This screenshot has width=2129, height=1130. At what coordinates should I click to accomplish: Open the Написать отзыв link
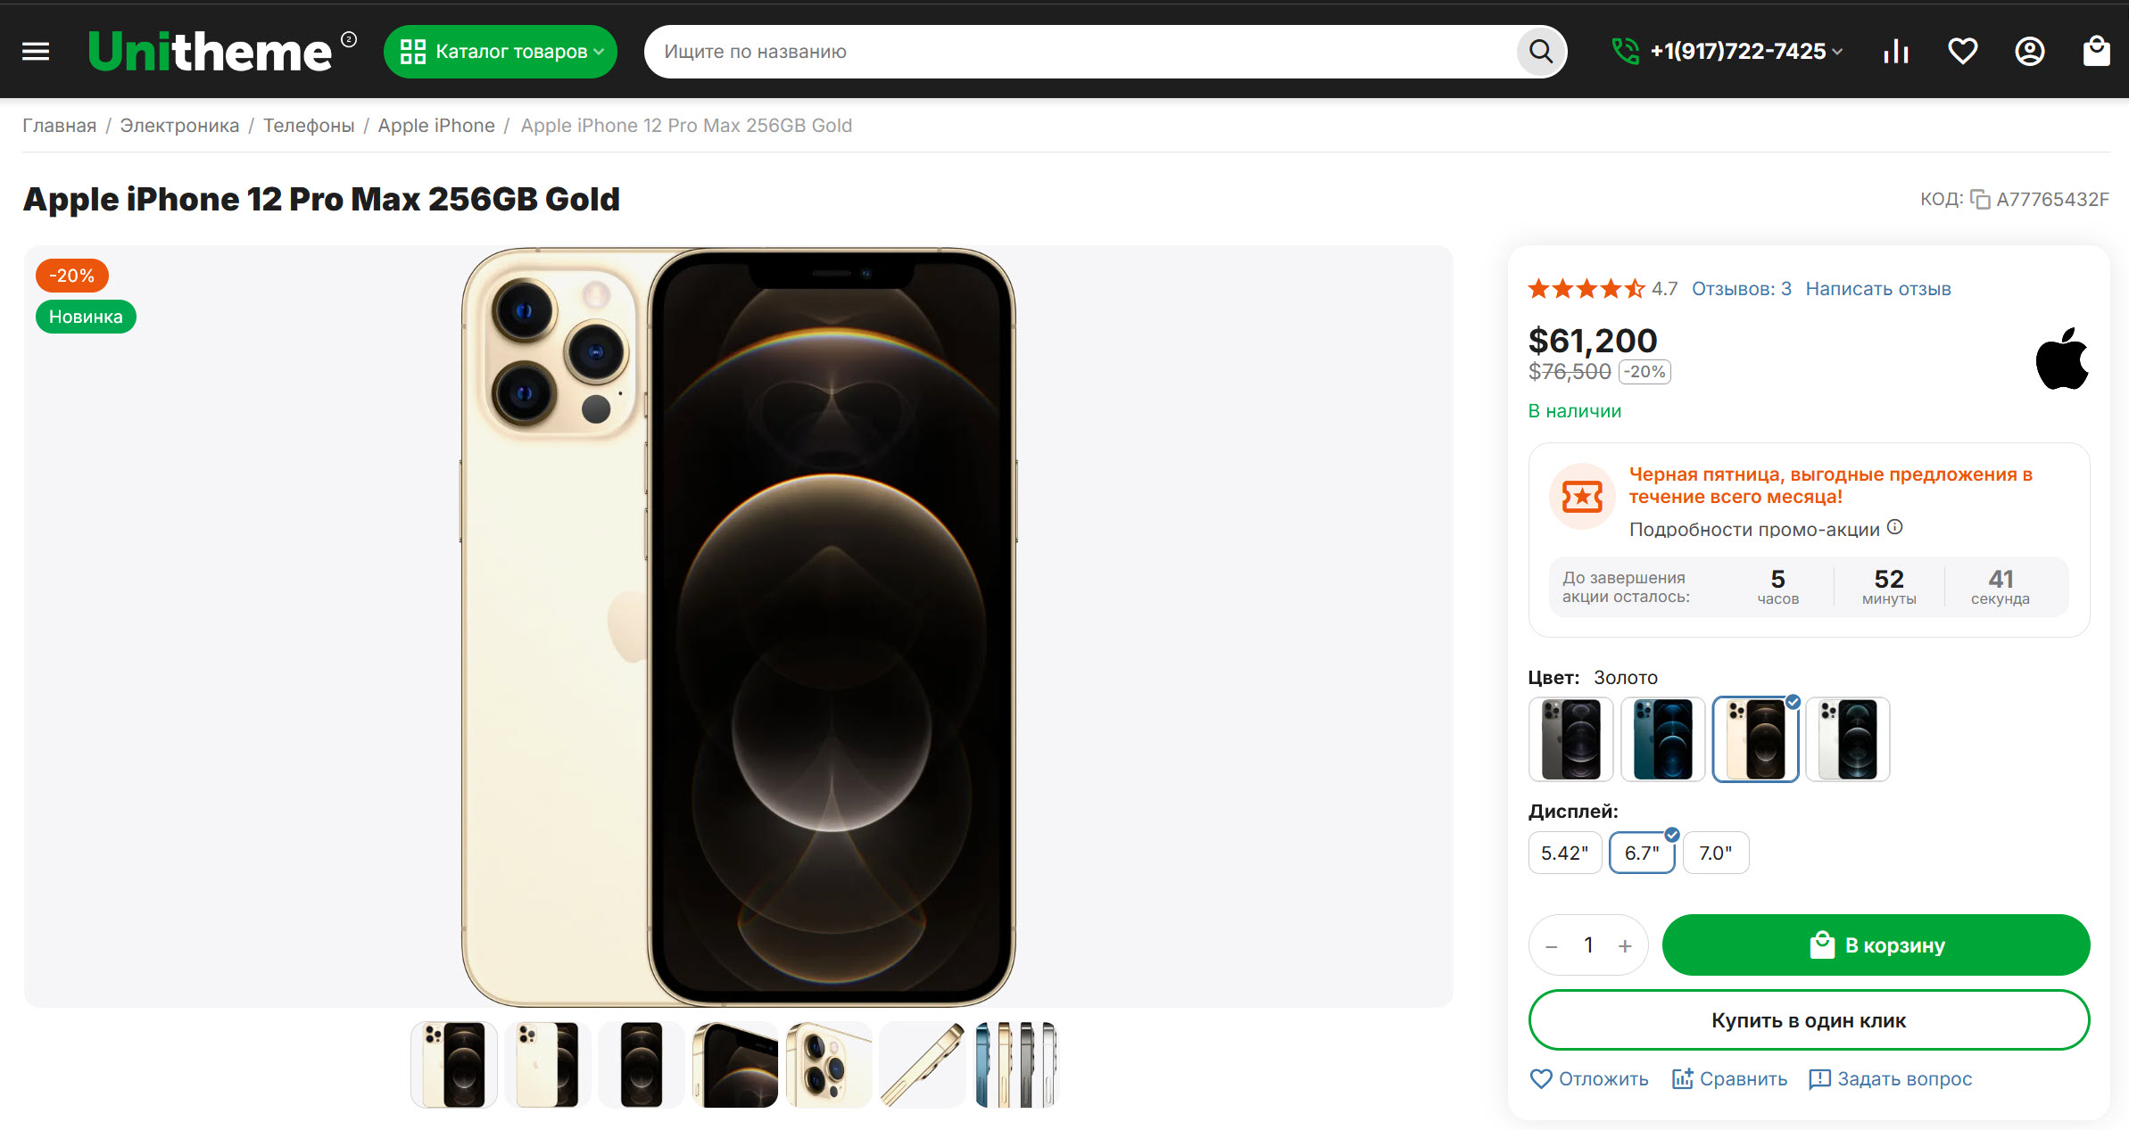(x=1878, y=289)
